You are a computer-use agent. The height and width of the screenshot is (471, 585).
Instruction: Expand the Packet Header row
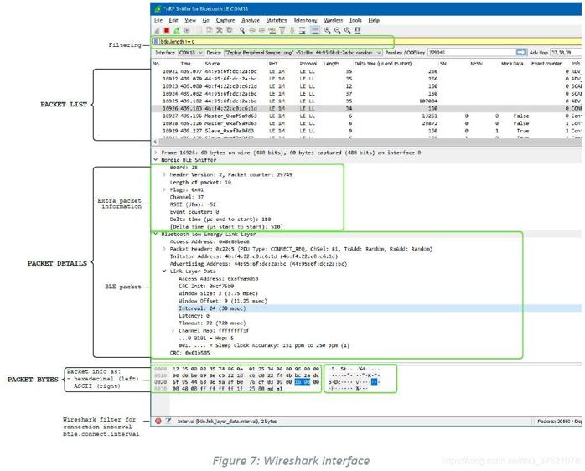[164, 249]
